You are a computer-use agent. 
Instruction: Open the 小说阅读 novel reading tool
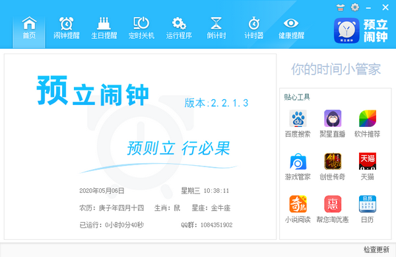click(x=298, y=209)
